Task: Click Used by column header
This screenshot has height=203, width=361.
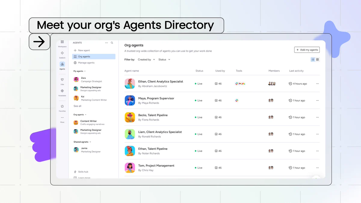Action: point(220,71)
